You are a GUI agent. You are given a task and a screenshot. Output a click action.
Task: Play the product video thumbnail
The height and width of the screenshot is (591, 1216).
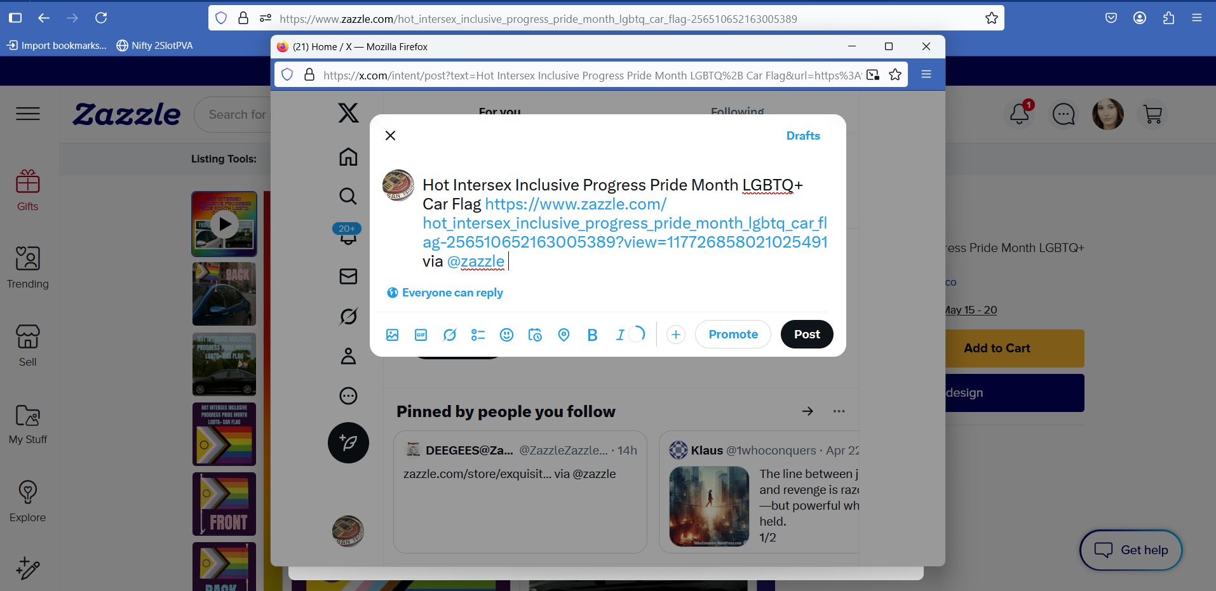tap(224, 224)
